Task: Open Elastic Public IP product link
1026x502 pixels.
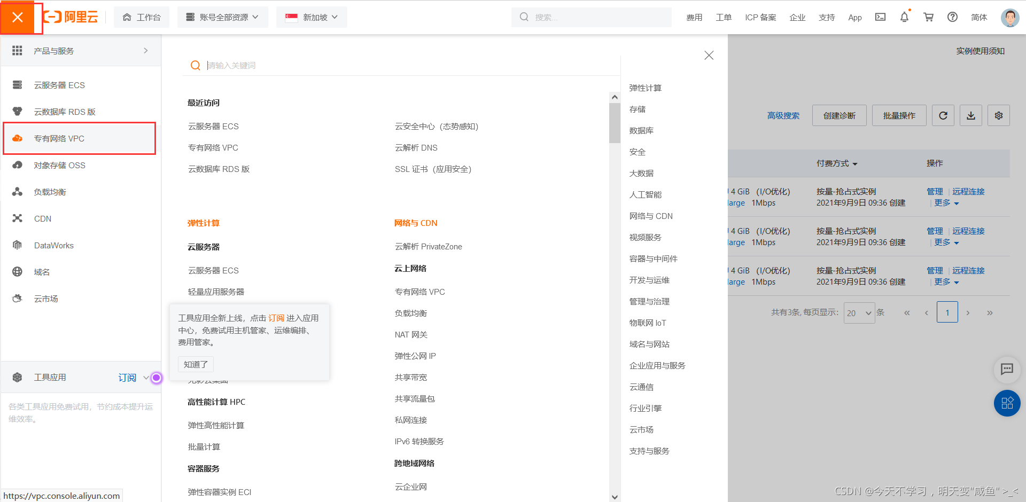Action: pyautogui.click(x=415, y=356)
